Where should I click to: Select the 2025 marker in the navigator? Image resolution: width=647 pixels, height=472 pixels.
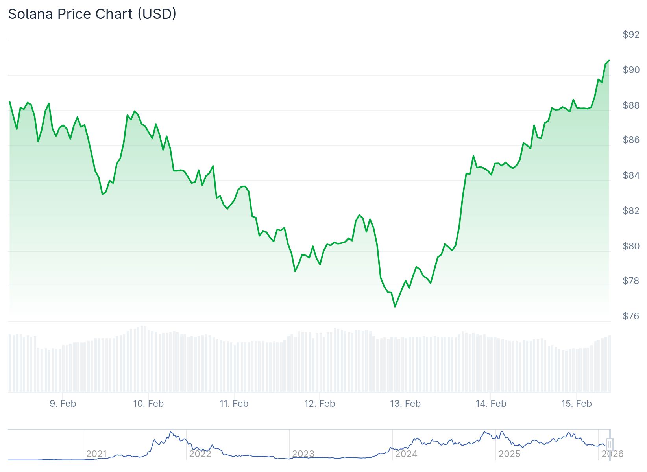509,454
